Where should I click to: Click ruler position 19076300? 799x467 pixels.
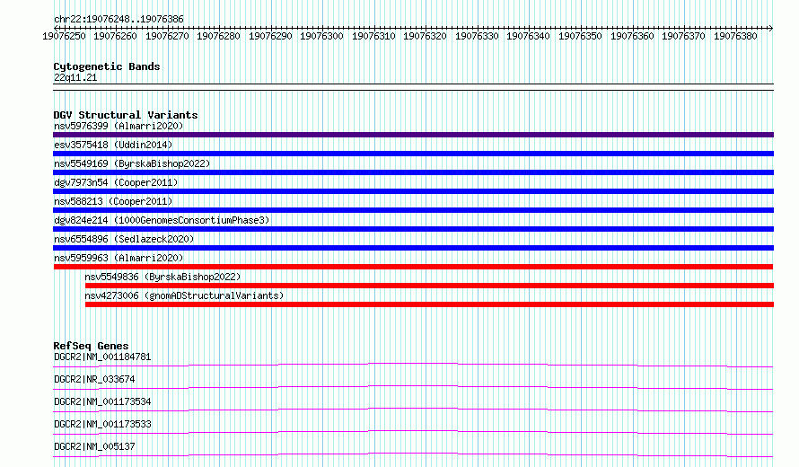point(321,36)
